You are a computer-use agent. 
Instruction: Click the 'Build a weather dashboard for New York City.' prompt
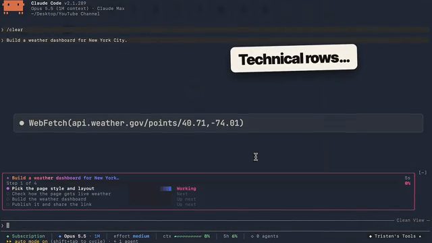tap(67, 40)
